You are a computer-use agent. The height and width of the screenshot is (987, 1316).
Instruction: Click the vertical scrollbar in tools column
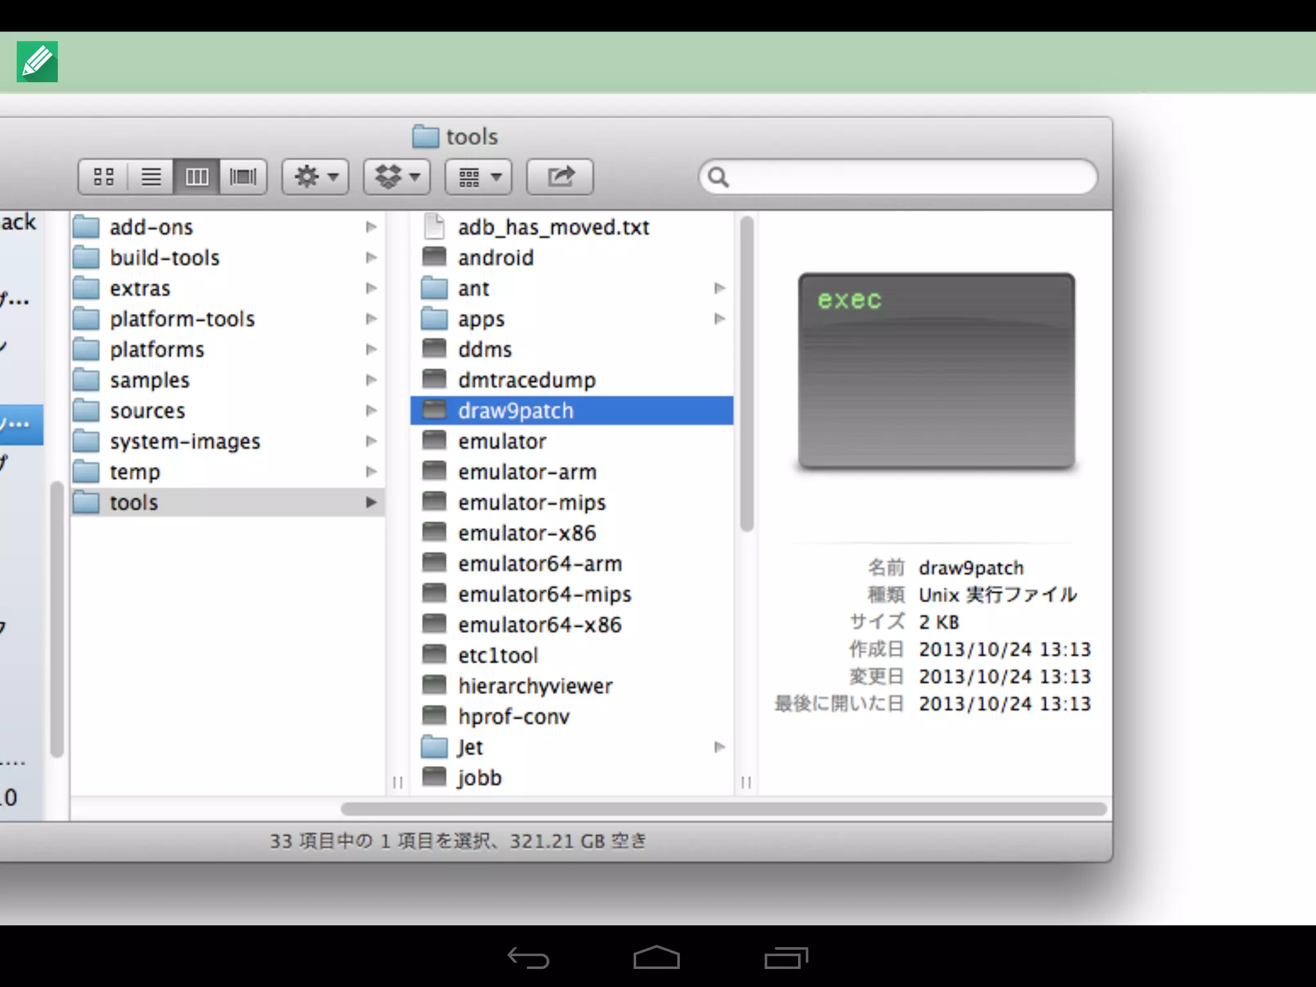coord(746,374)
